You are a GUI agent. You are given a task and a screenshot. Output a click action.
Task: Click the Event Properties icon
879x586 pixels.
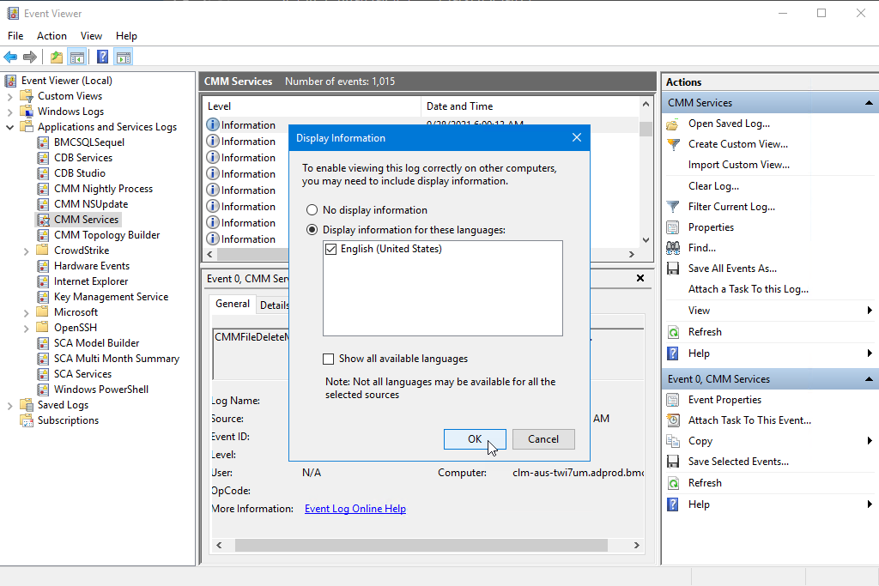(673, 400)
